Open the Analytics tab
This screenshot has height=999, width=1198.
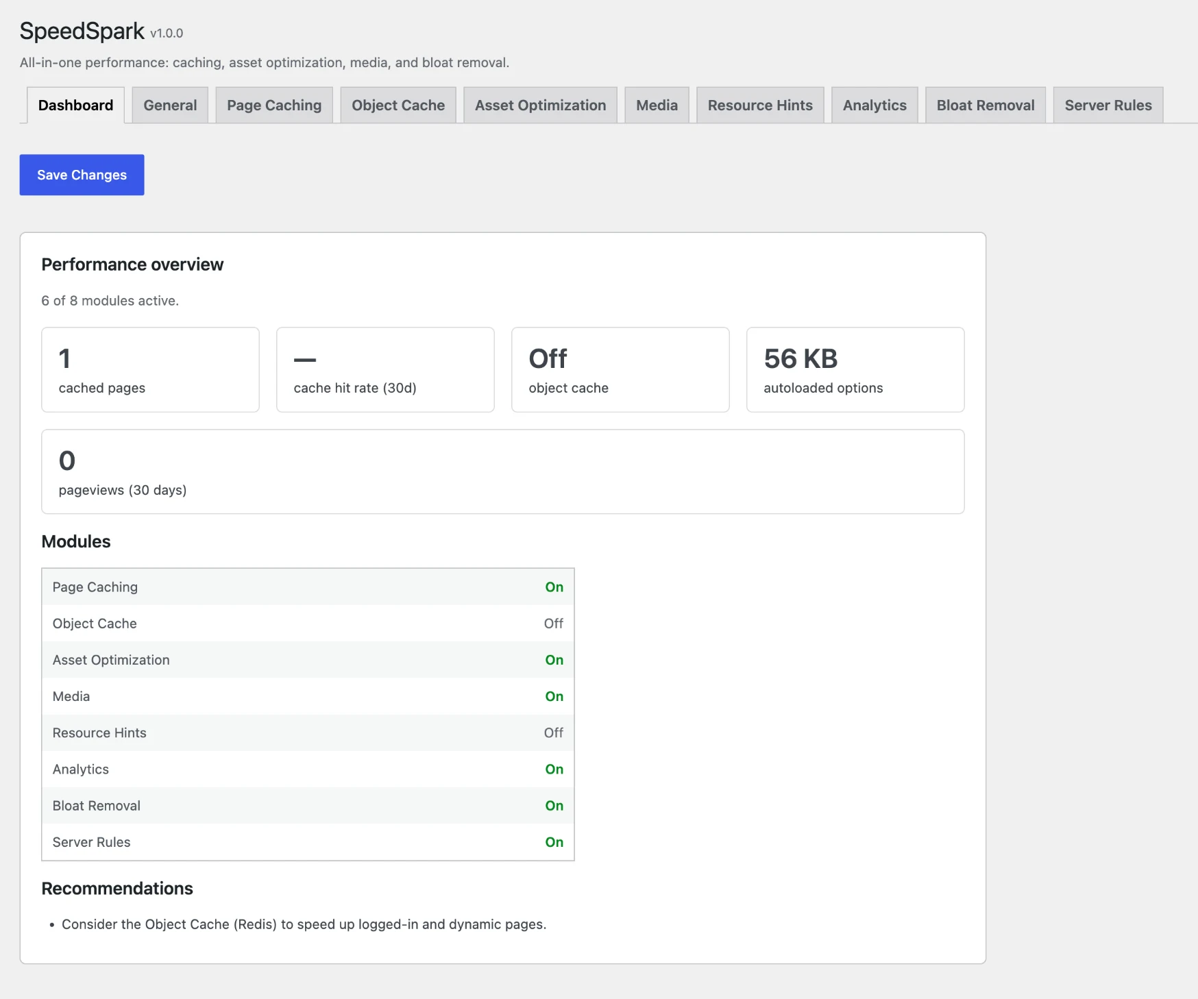click(x=875, y=106)
